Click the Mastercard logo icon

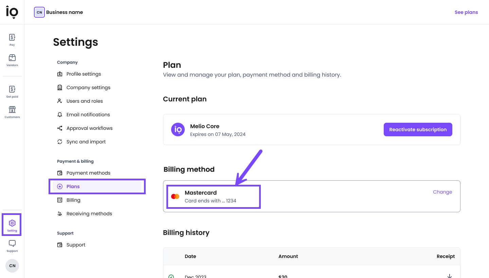[175, 196]
